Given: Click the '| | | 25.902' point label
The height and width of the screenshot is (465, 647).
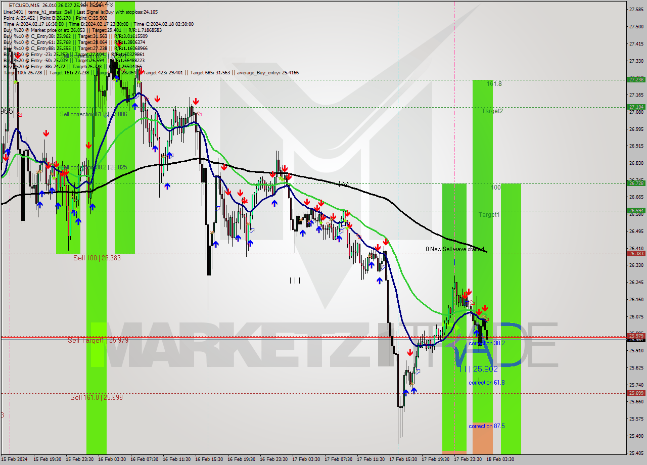Looking at the screenshot, I should click(x=479, y=369).
